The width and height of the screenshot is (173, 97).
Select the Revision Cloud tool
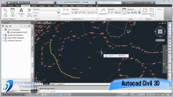152,12
